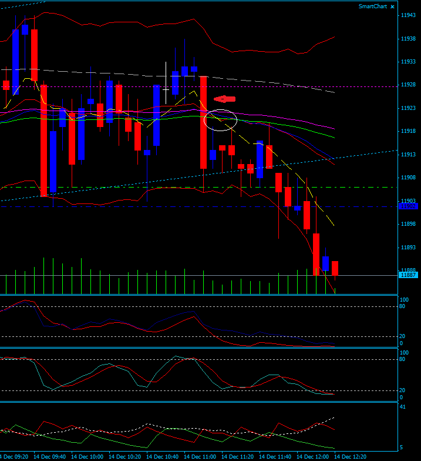The width and height of the screenshot is (421, 461).
Task: Click the separator between price chart and first oscillator
Action: coord(200,295)
